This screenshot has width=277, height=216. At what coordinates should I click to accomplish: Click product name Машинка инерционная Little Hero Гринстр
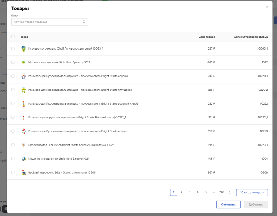[59, 62]
